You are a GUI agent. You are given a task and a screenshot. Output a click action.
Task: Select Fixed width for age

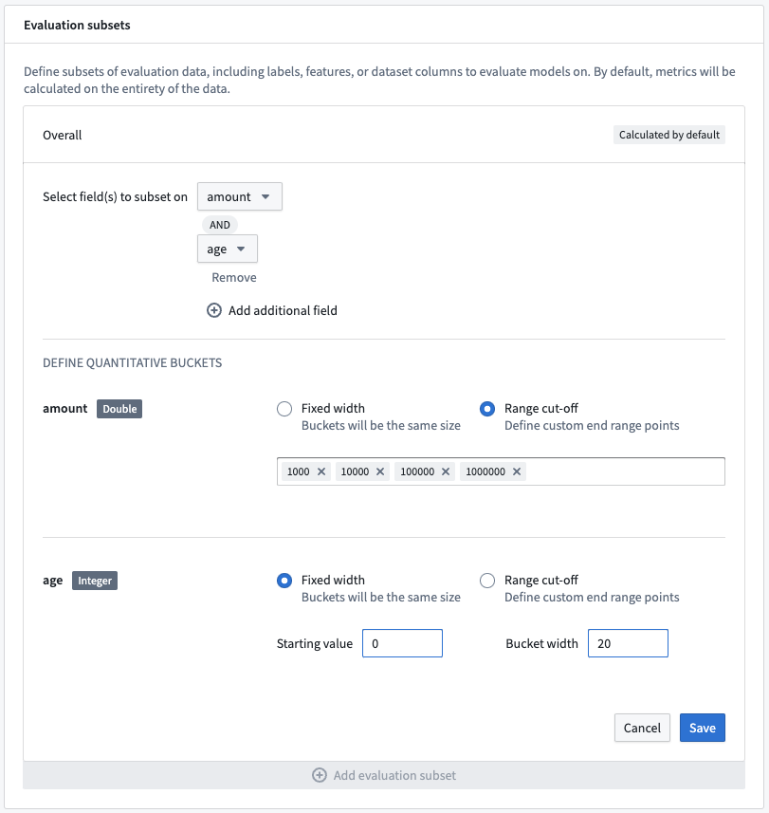(284, 581)
